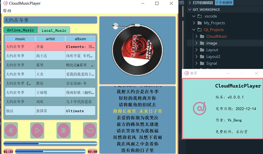Click the total duration label 03:50

pos(92,152)
